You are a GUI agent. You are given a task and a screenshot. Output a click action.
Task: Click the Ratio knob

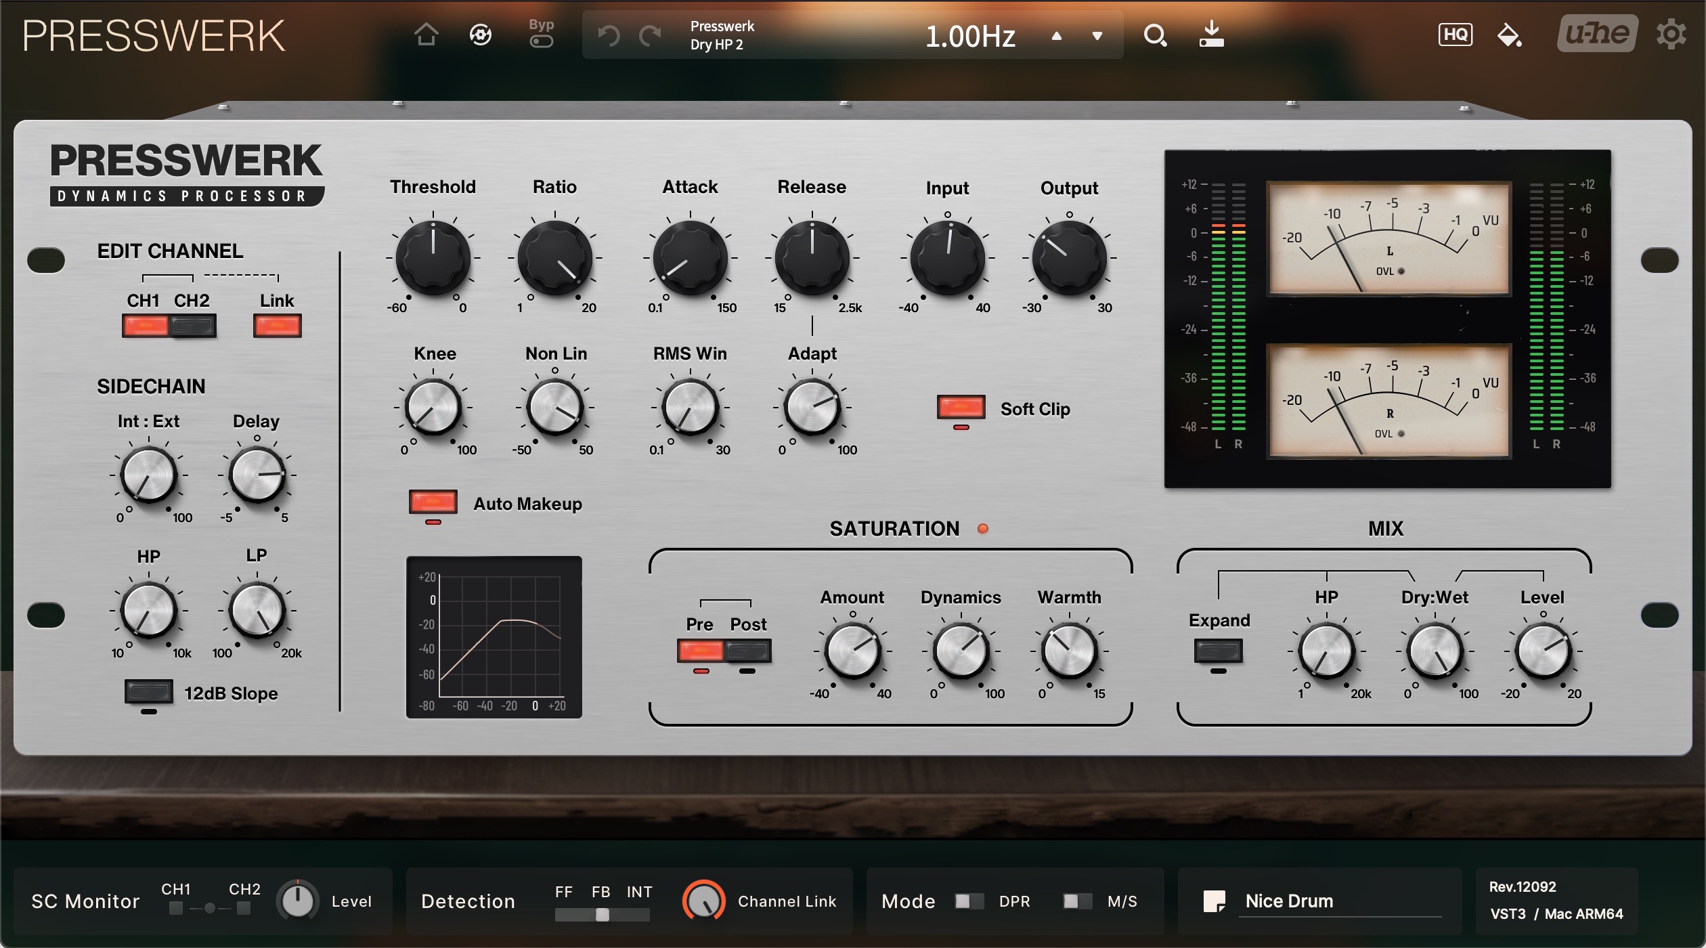pos(555,257)
